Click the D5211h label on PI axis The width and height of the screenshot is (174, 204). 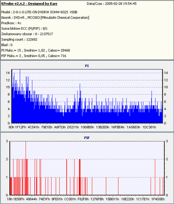coord(73,127)
